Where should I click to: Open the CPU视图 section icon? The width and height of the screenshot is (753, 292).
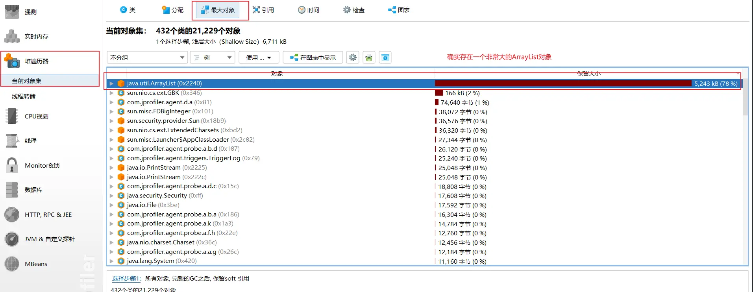pyautogui.click(x=12, y=116)
